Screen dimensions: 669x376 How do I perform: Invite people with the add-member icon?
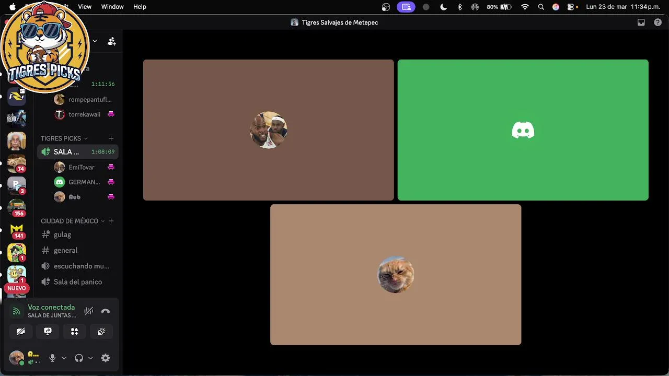[112, 41]
